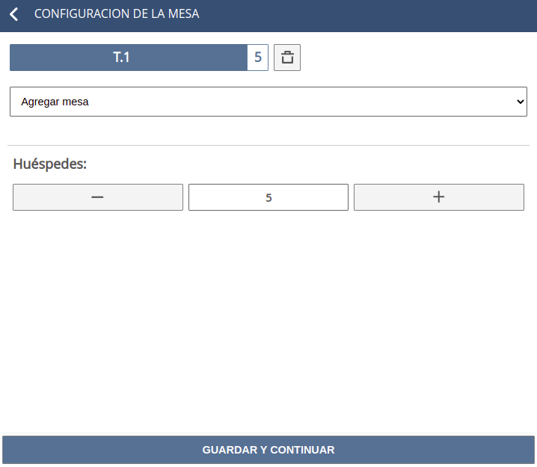Open the Agregar mesa dropdown

click(268, 102)
